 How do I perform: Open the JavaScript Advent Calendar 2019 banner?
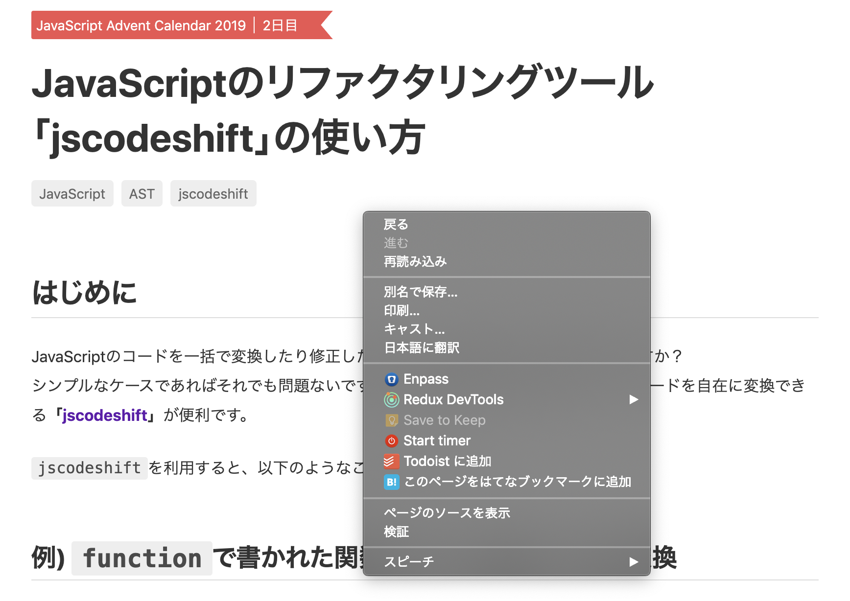click(x=141, y=25)
